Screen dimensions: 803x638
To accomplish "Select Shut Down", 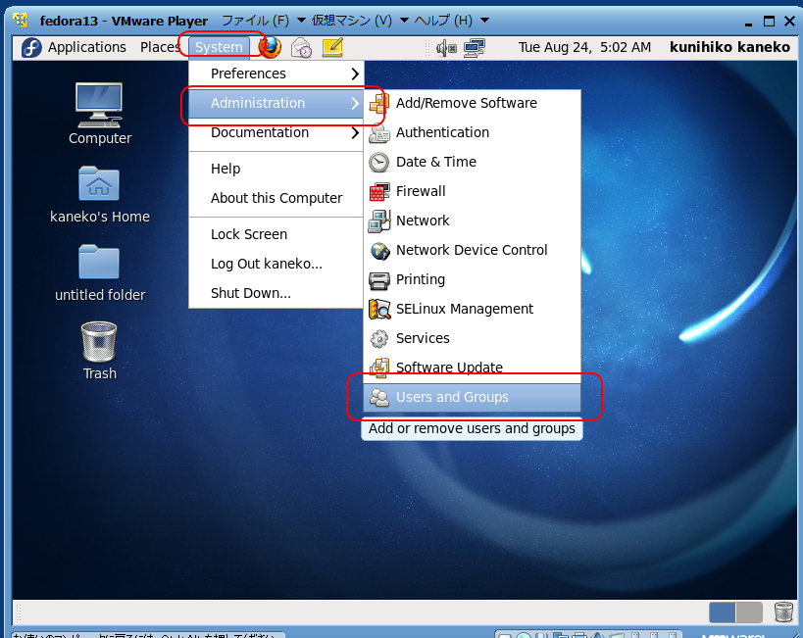I will tap(276, 293).
